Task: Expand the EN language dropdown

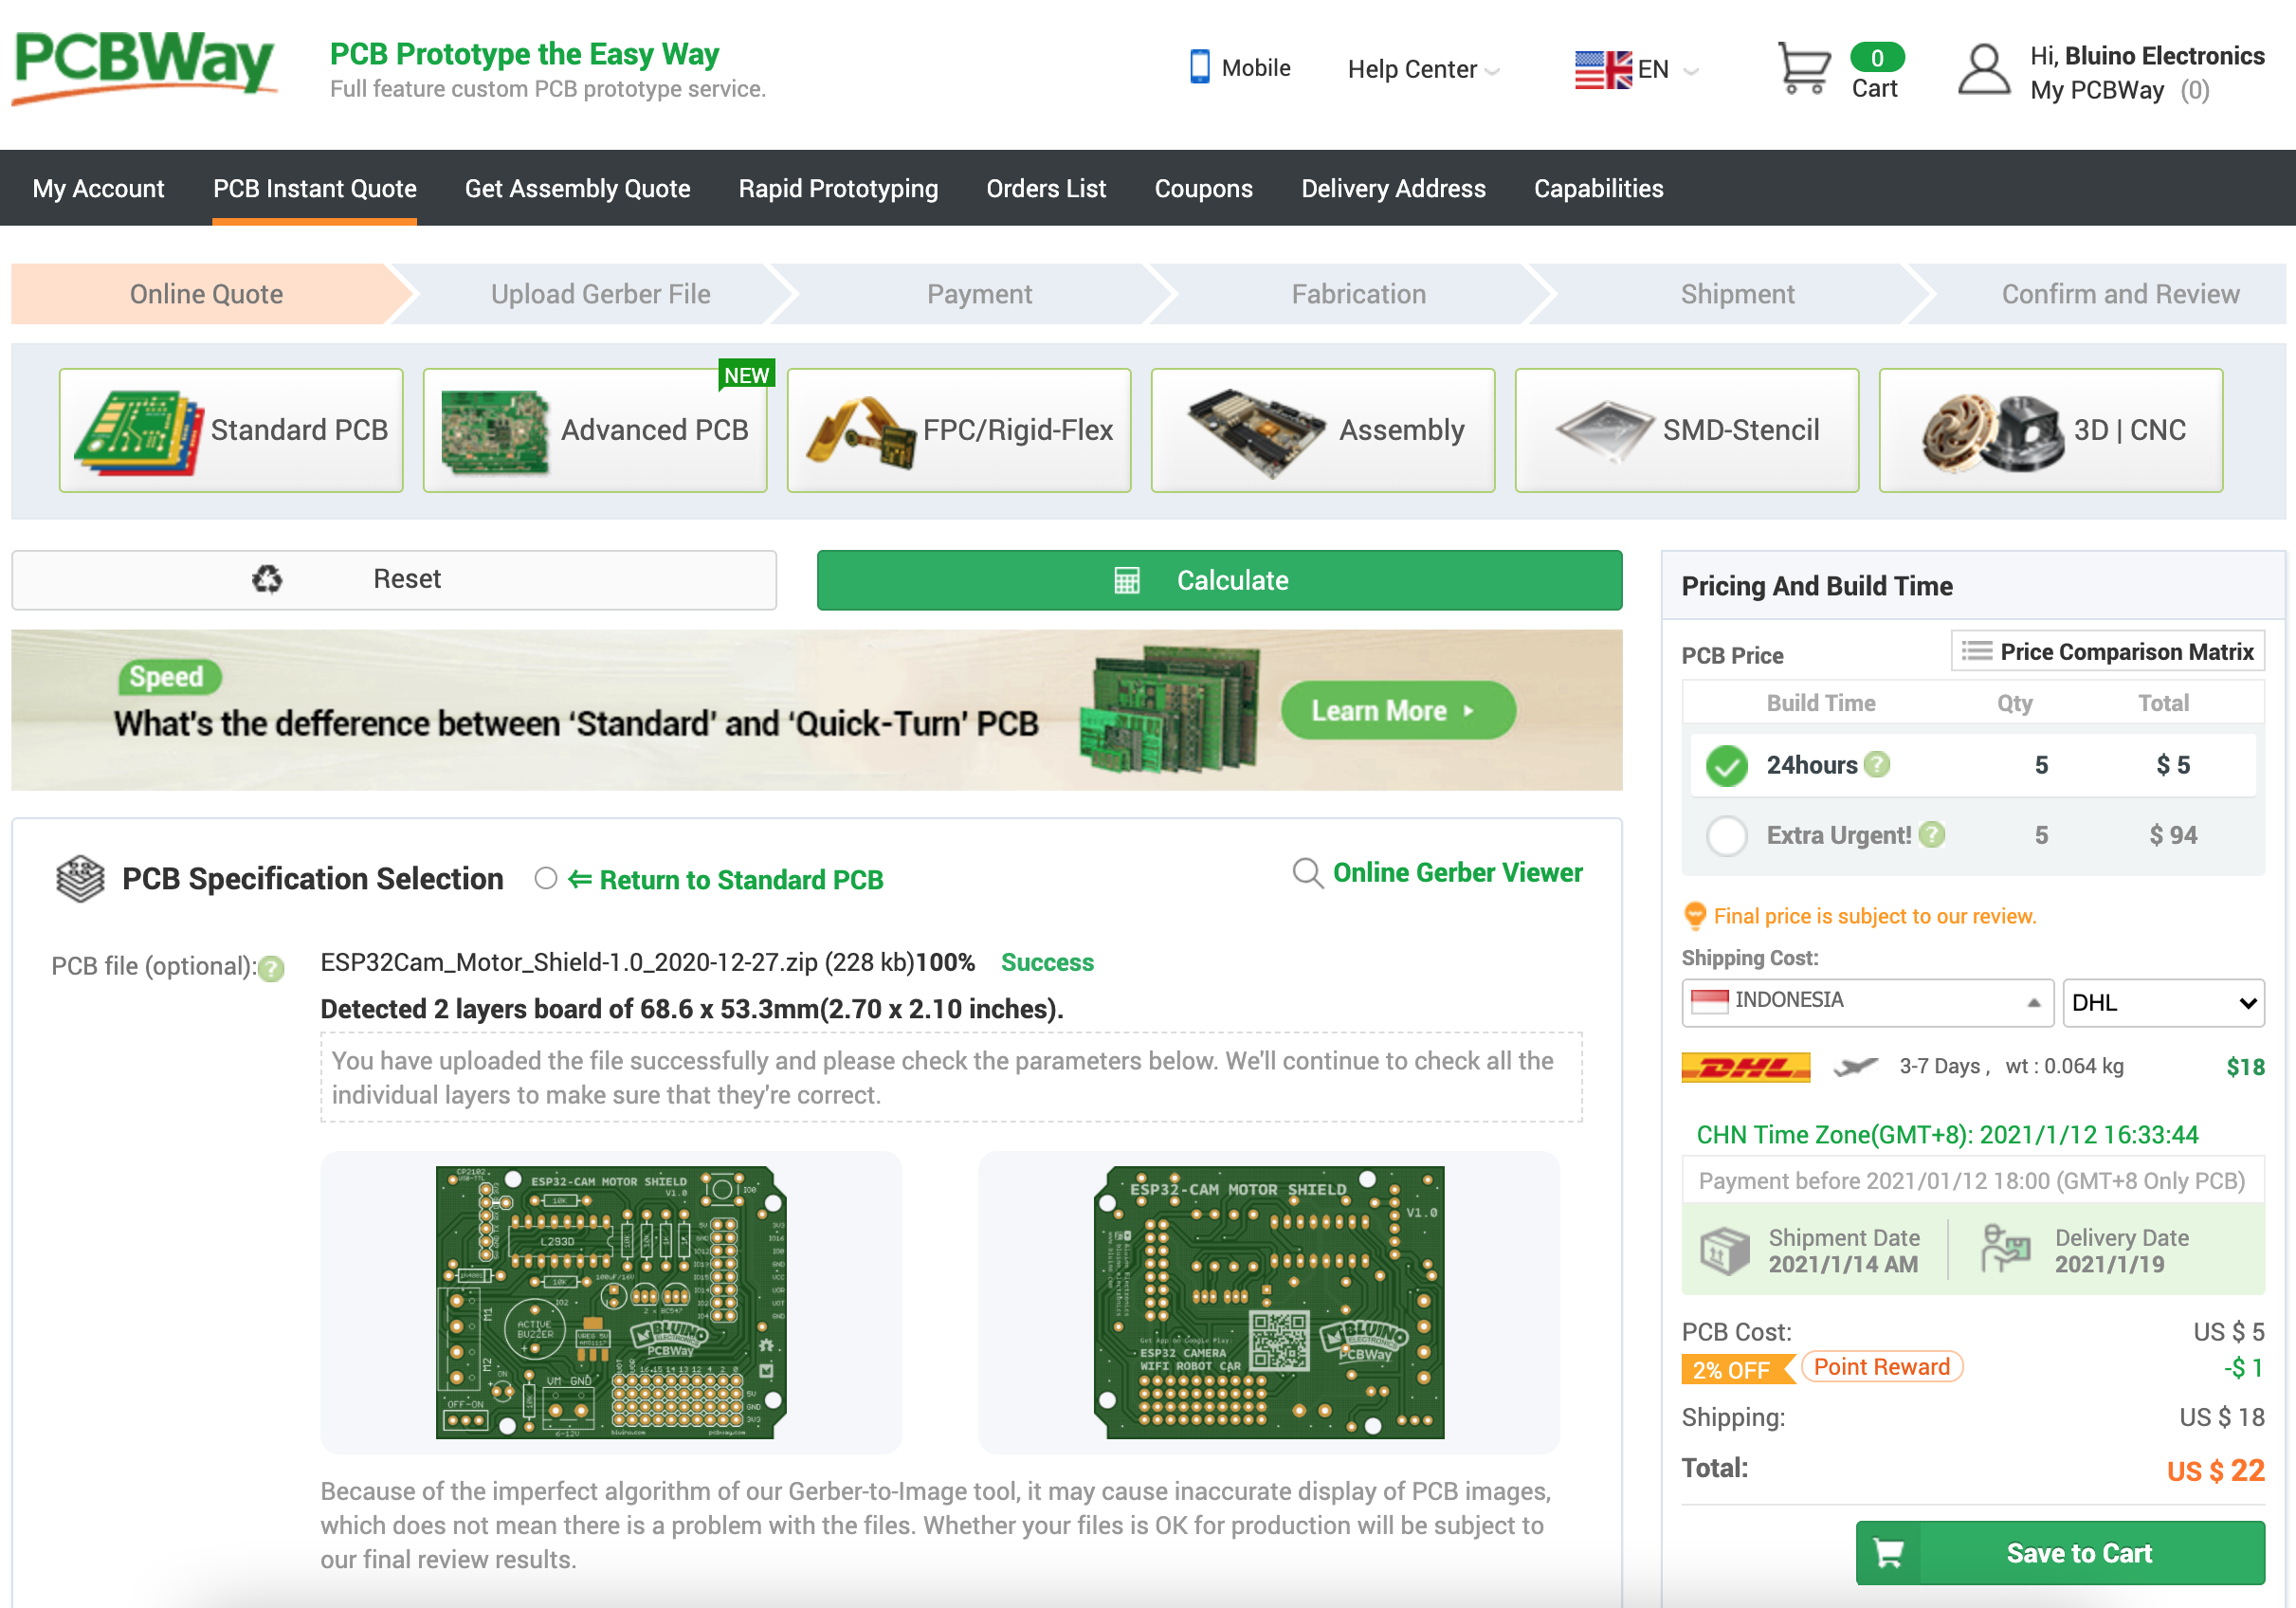Action: 1637,69
